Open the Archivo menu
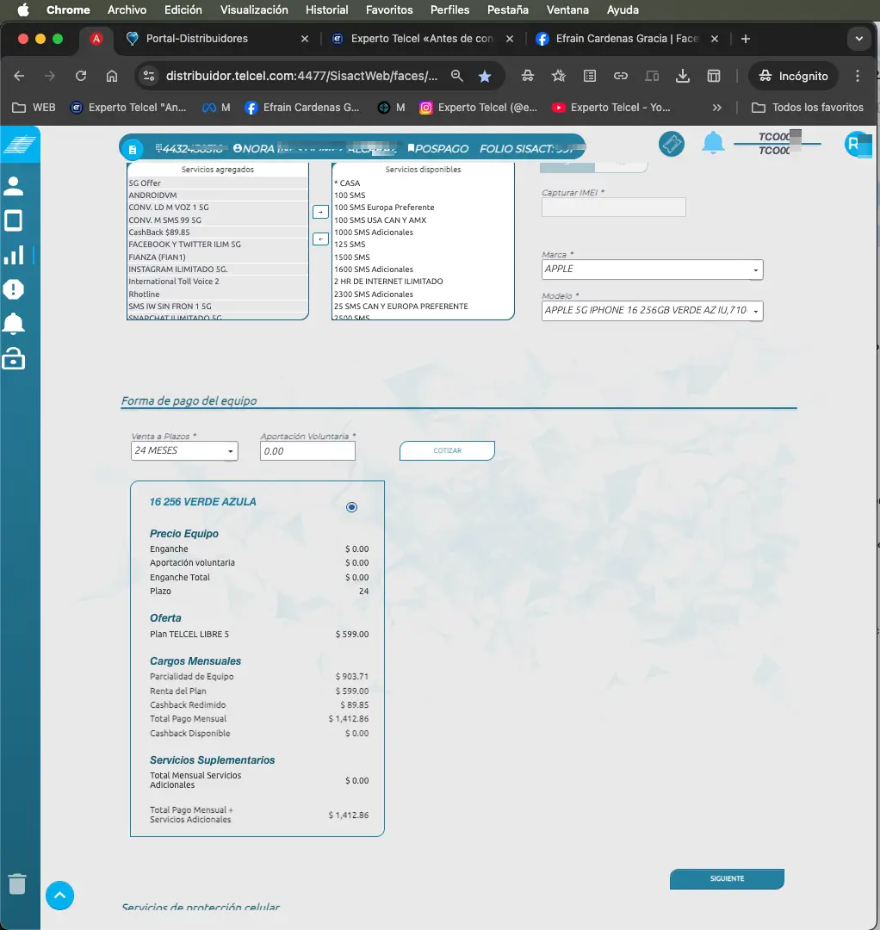The image size is (880, 930). pyautogui.click(x=127, y=10)
